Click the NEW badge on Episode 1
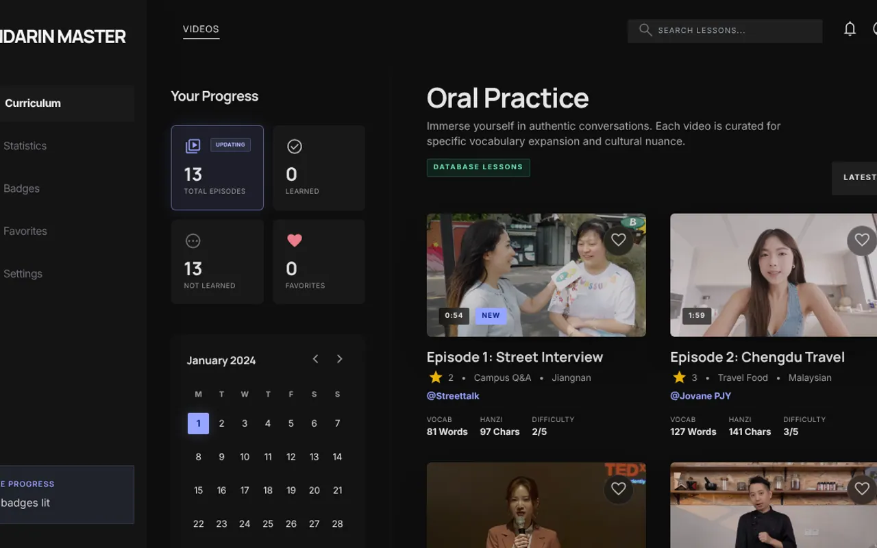Screen dimensions: 877x548 click(x=491, y=316)
